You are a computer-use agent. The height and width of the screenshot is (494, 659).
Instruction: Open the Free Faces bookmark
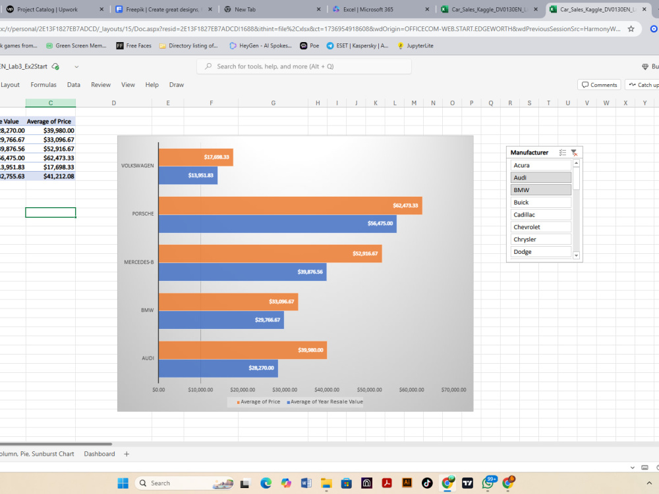click(134, 45)
